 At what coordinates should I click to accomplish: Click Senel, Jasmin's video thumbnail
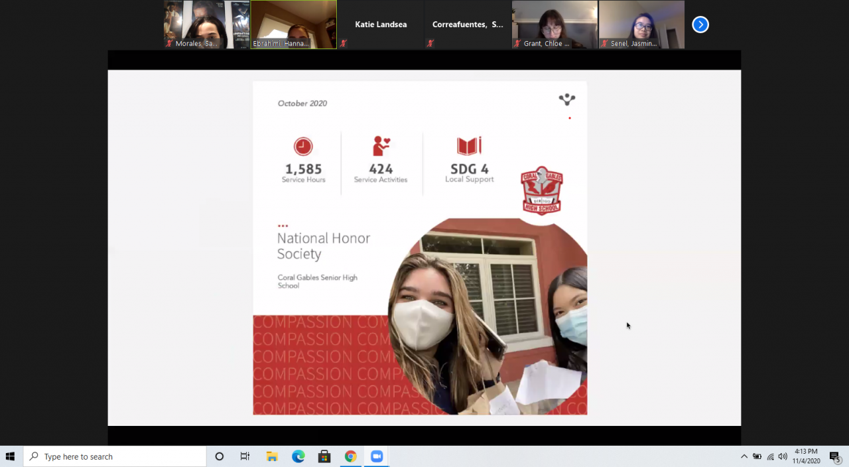[x=641, y=25]
